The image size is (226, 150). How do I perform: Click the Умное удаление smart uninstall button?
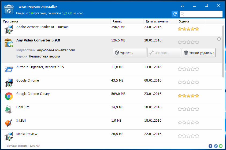coord(199,53)
